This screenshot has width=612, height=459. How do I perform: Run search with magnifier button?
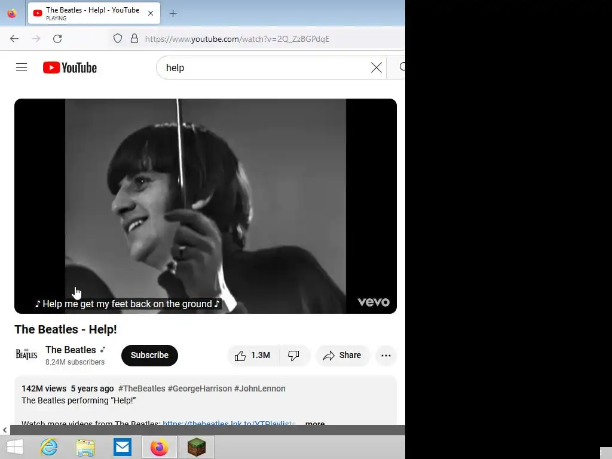[397, 68]
